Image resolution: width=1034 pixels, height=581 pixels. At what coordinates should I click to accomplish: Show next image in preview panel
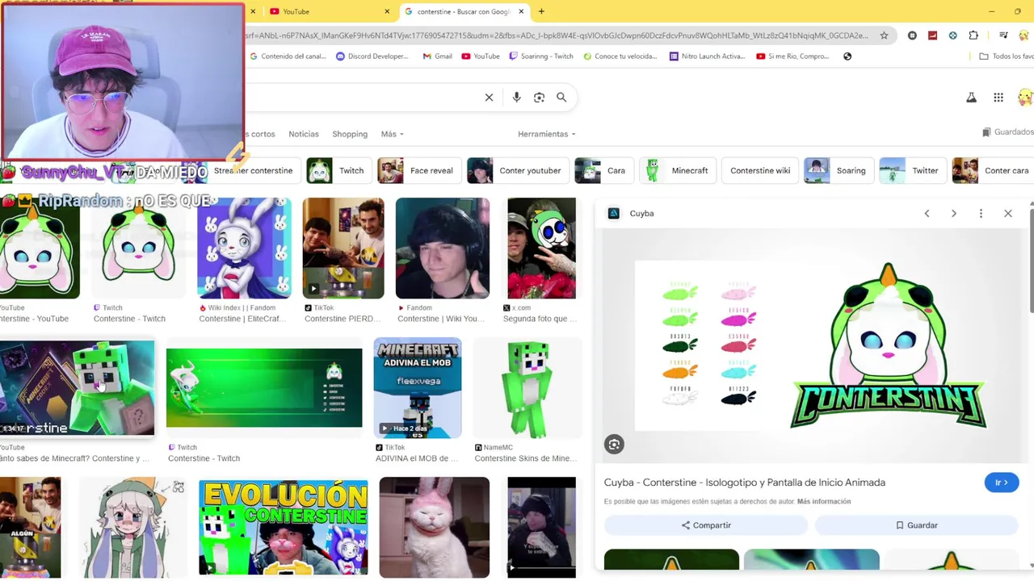(x=953, y=214)
